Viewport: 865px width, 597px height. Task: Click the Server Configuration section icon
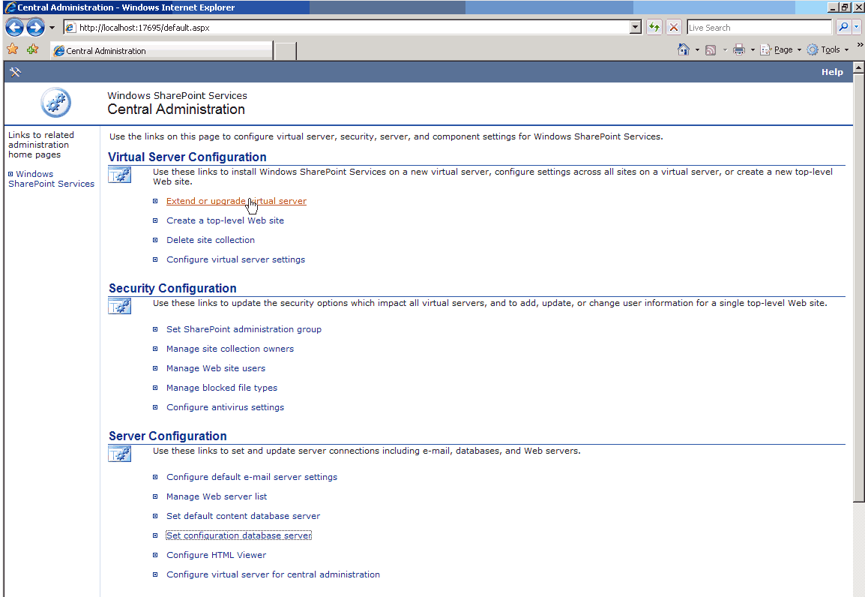point(120,454)
